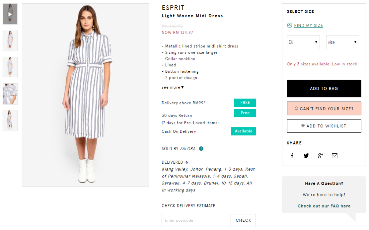Play the product video thumbnail
Image resolution: width=369 pixels, height=230 pixels.
pyautogui.click(x=10, y=14)
